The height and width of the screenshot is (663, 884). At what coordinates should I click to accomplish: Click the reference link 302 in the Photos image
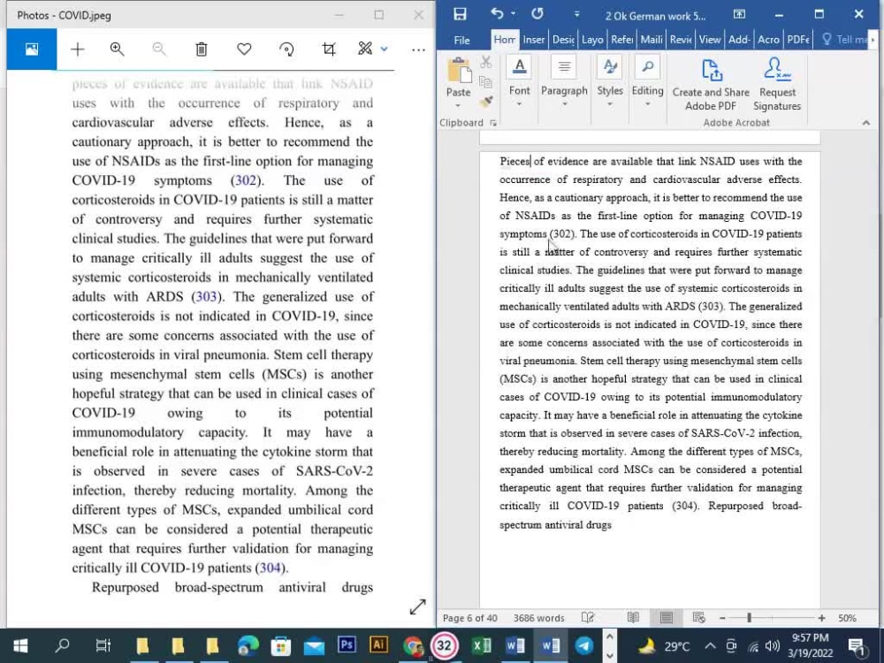point(245,180)
